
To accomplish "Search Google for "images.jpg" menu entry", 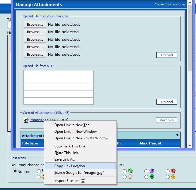I will [x=80, y=173].
